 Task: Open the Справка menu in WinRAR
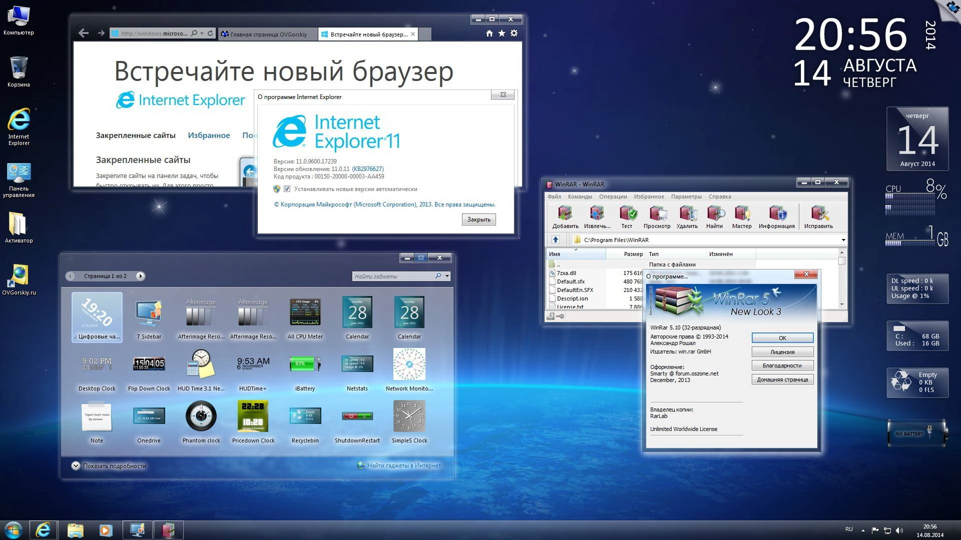tap(720, 196)
